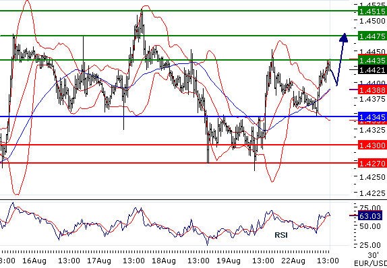Click the 13:00 label between 16Aug and 17Aug
The height and width of the screenshot is (268, 387).
(x=69, y=261)
